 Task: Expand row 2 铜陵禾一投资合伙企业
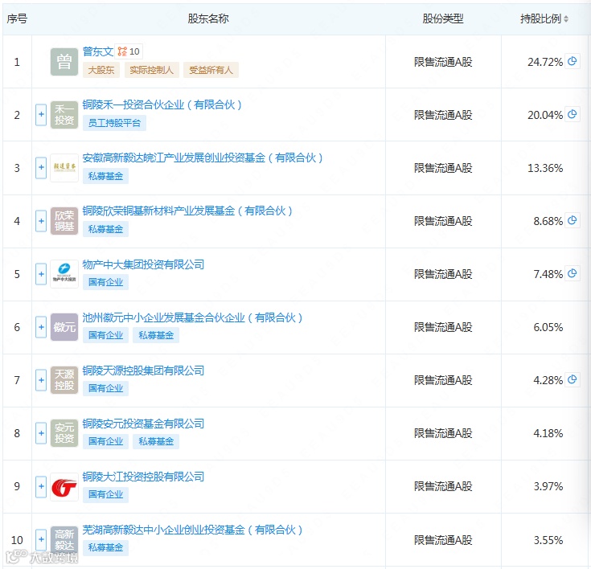click(x=41, y=115)
